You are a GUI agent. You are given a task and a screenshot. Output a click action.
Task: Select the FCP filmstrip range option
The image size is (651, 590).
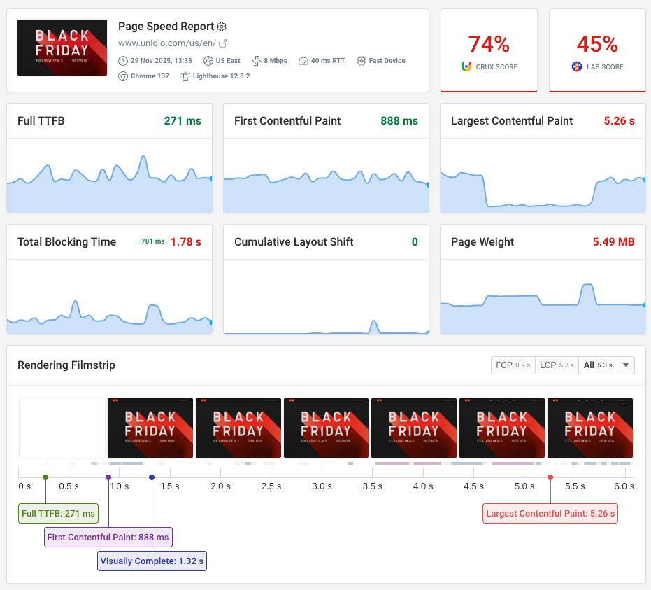coord(513,365)
